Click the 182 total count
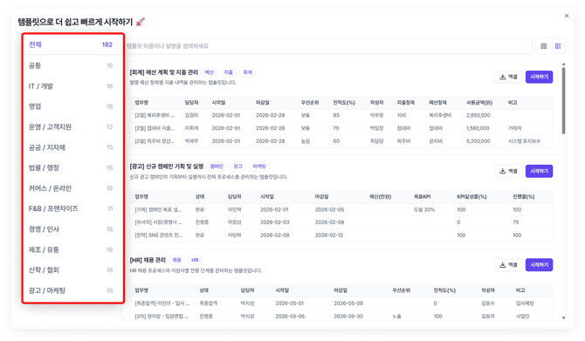The width and height of the screenshot is (585, 341). click(x=107, y=44)
